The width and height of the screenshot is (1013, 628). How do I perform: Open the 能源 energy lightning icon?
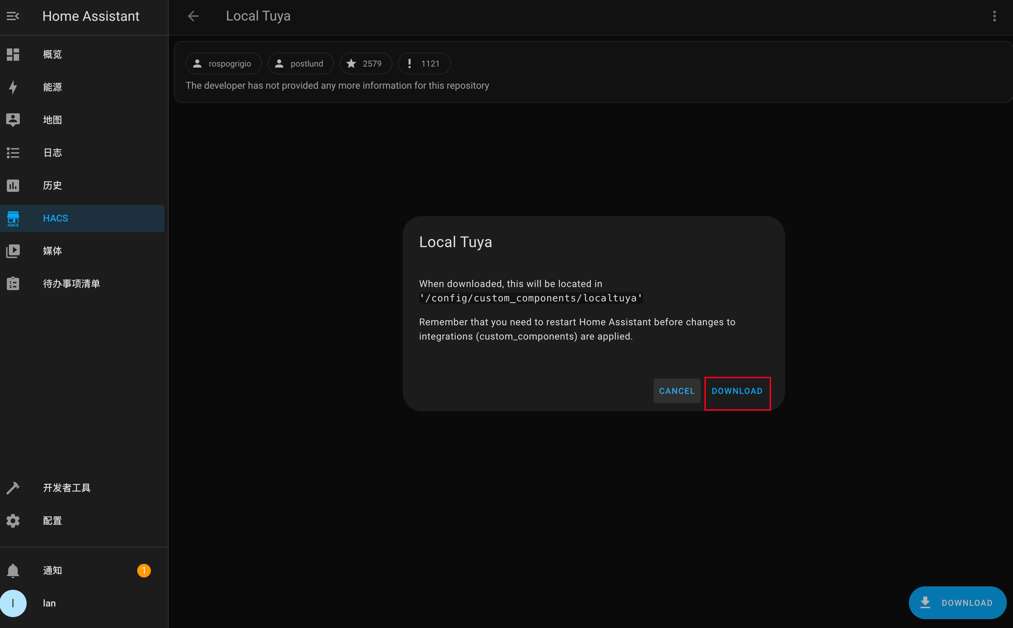[13, 87]
